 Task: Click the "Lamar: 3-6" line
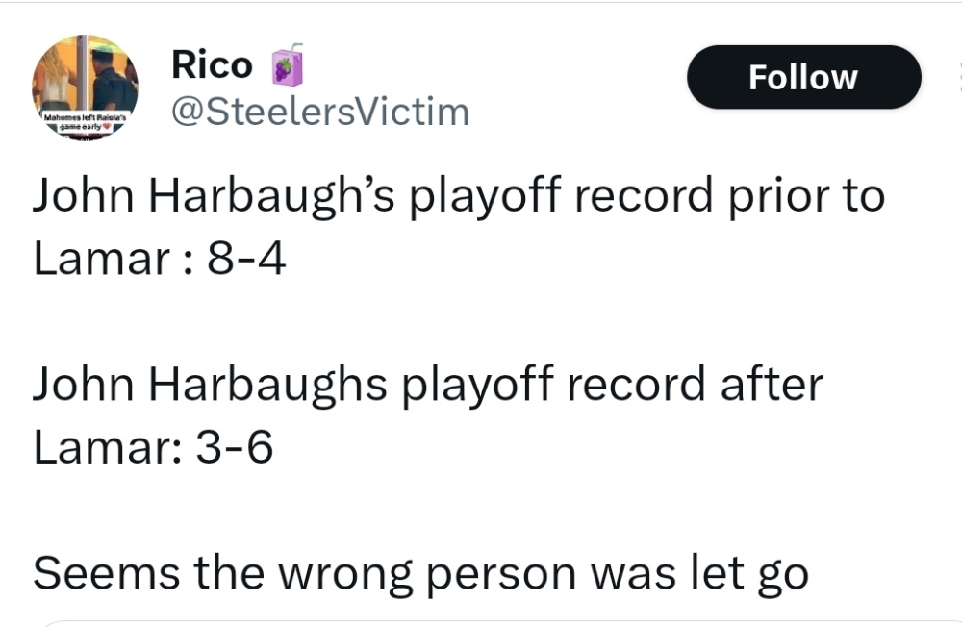click(153, 448)
